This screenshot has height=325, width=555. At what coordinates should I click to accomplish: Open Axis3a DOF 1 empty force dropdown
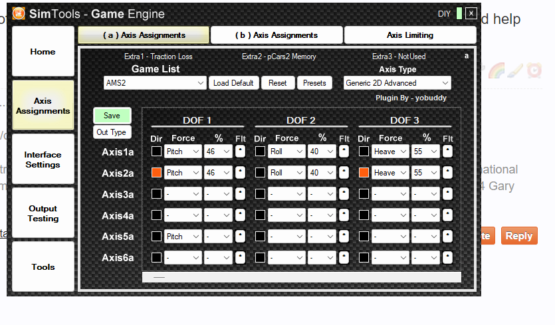pos(183,193)
